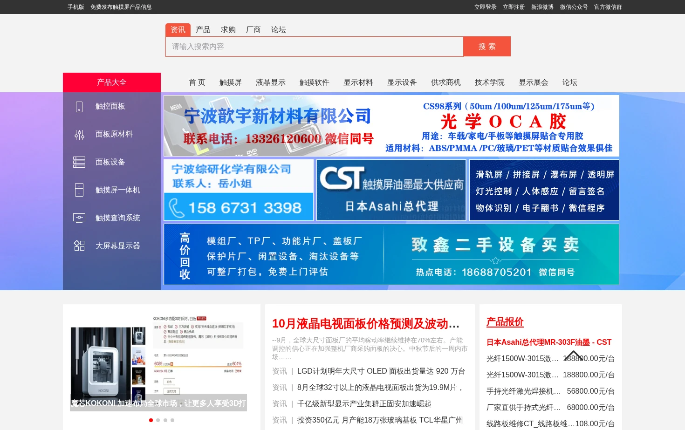The width and height of the screenshot is (685, 430).
Task: Open 供求商机 in main navigation
Action: (446, 82)
